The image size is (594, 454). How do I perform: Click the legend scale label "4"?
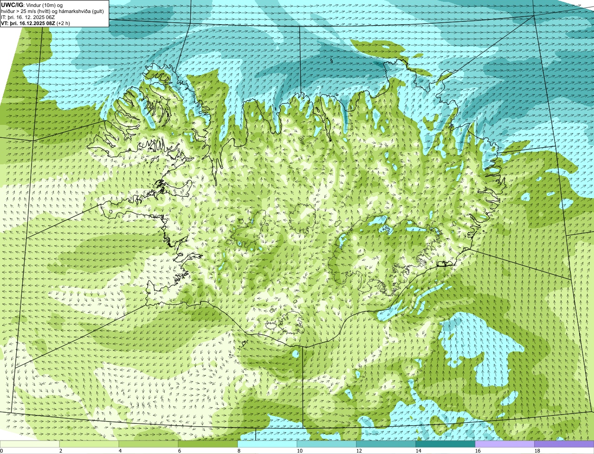[120, 451]
